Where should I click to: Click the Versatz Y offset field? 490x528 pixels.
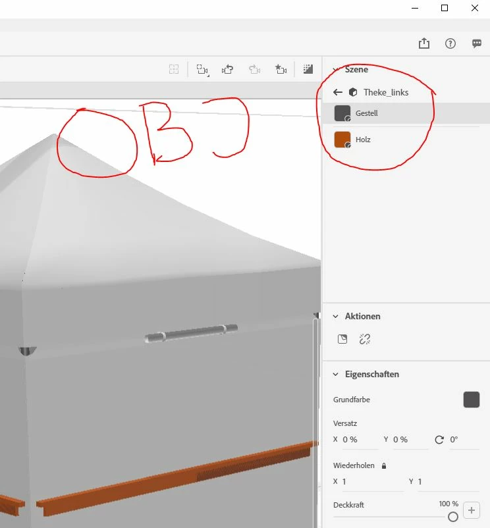(411, 440)
